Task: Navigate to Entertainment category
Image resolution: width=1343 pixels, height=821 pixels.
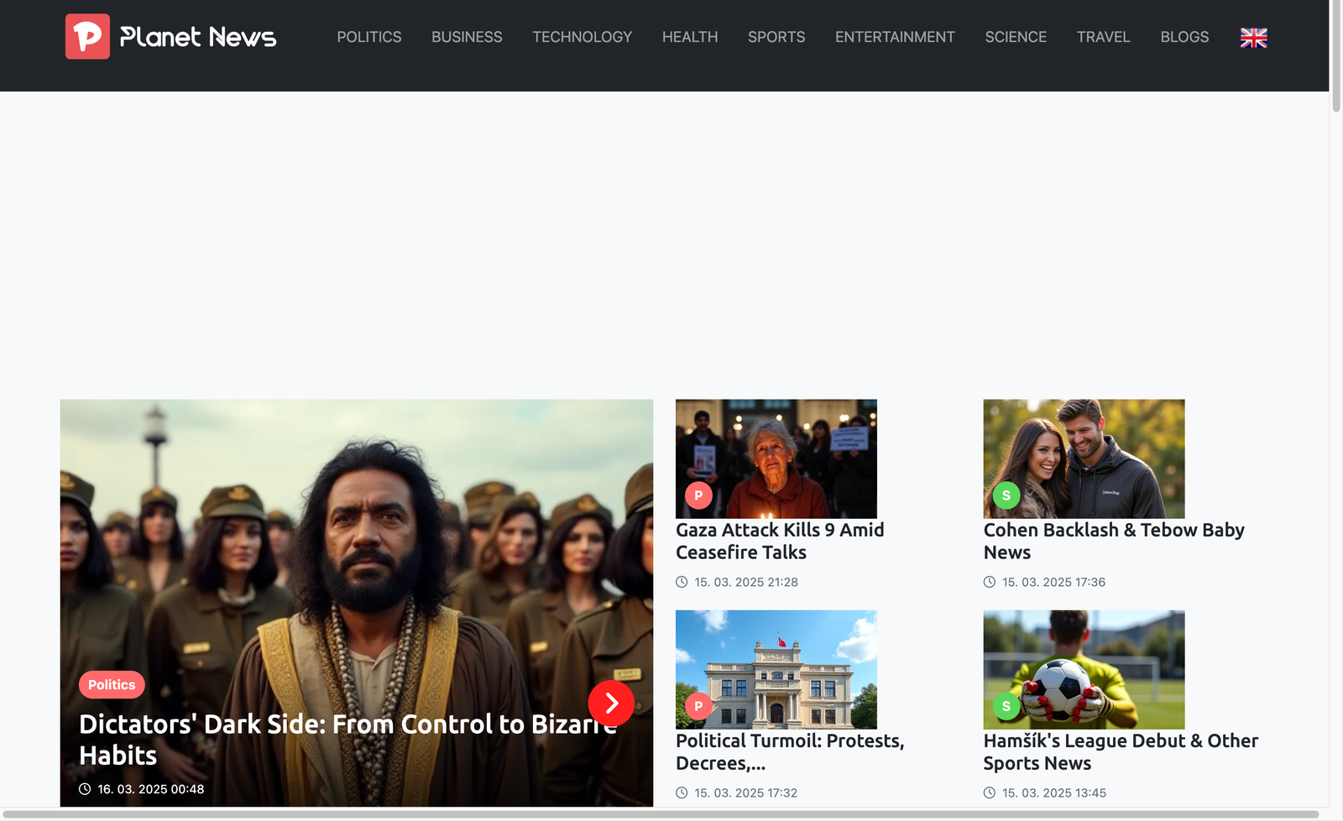Action: point(895,37)
